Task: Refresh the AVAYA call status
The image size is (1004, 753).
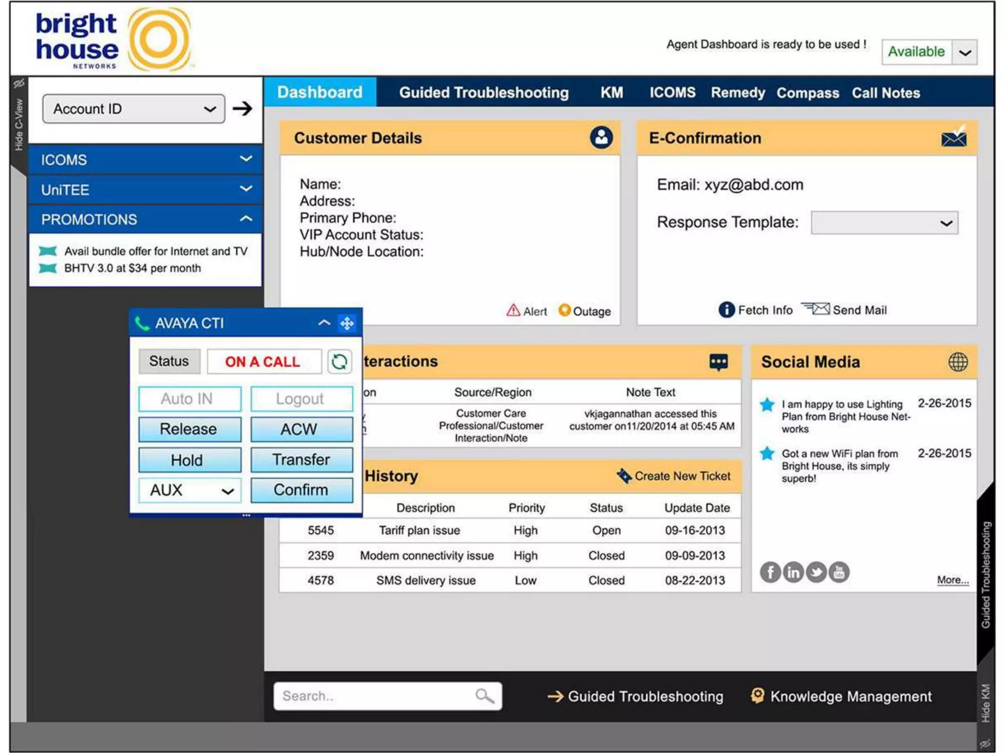Action: [x=339, y=362]
